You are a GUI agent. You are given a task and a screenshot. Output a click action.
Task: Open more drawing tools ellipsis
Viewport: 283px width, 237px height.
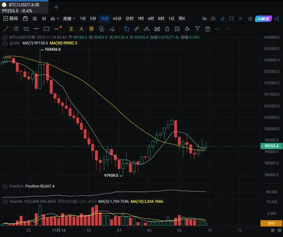point(57,28)
